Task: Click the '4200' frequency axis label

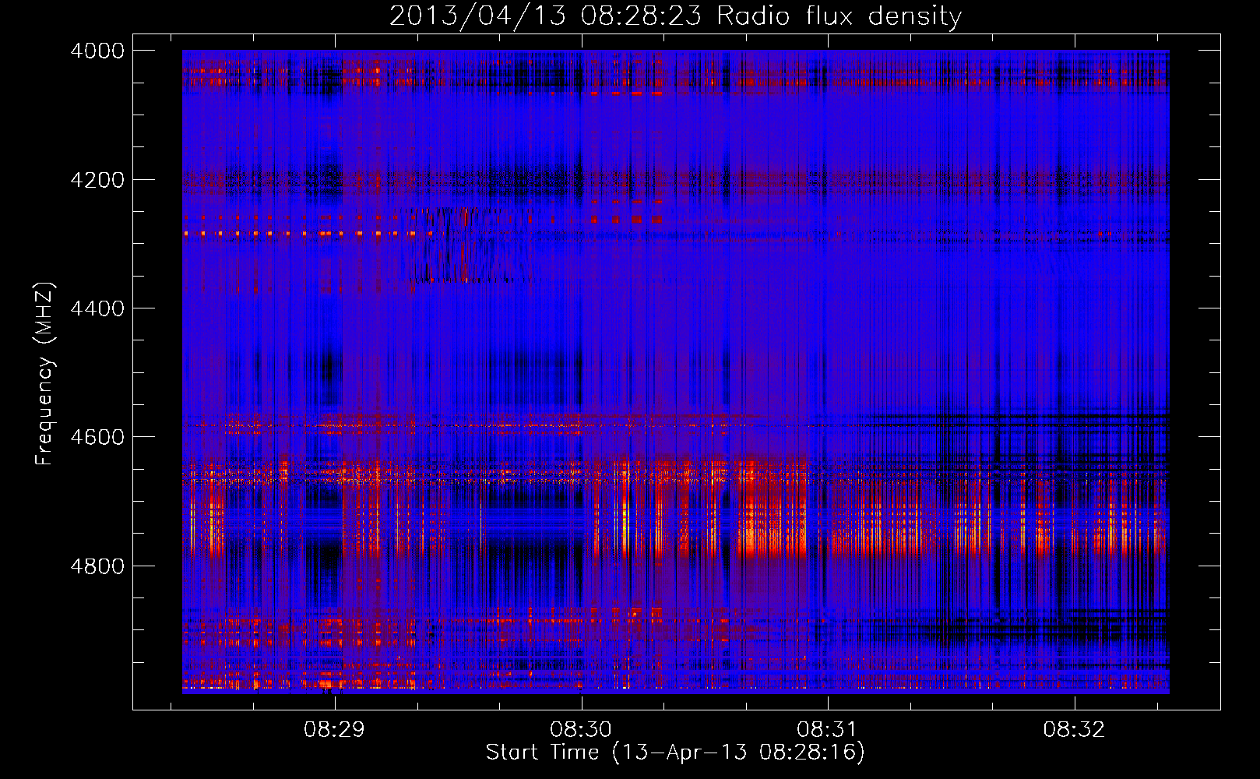Action: pos(97,179)
